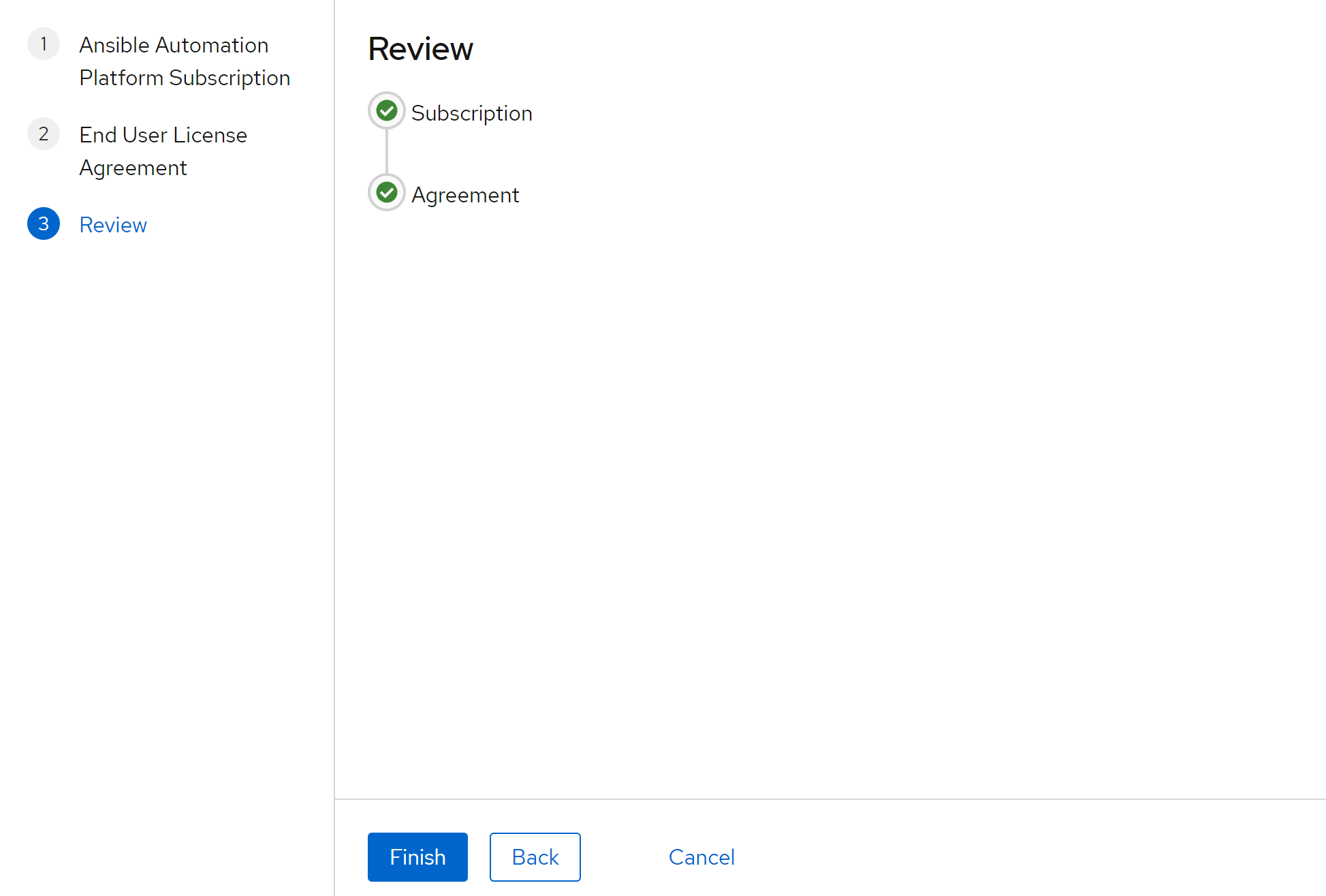Click the green checkmark beside Subscription
Screen dimensions: 1326x896
tap(387, 110)
